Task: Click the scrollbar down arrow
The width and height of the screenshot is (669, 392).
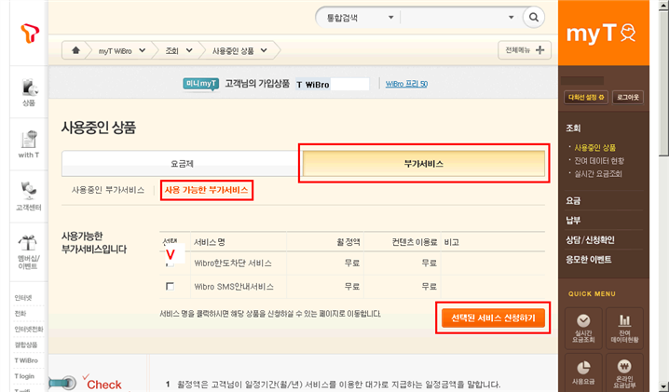Action: pos(663,385)
